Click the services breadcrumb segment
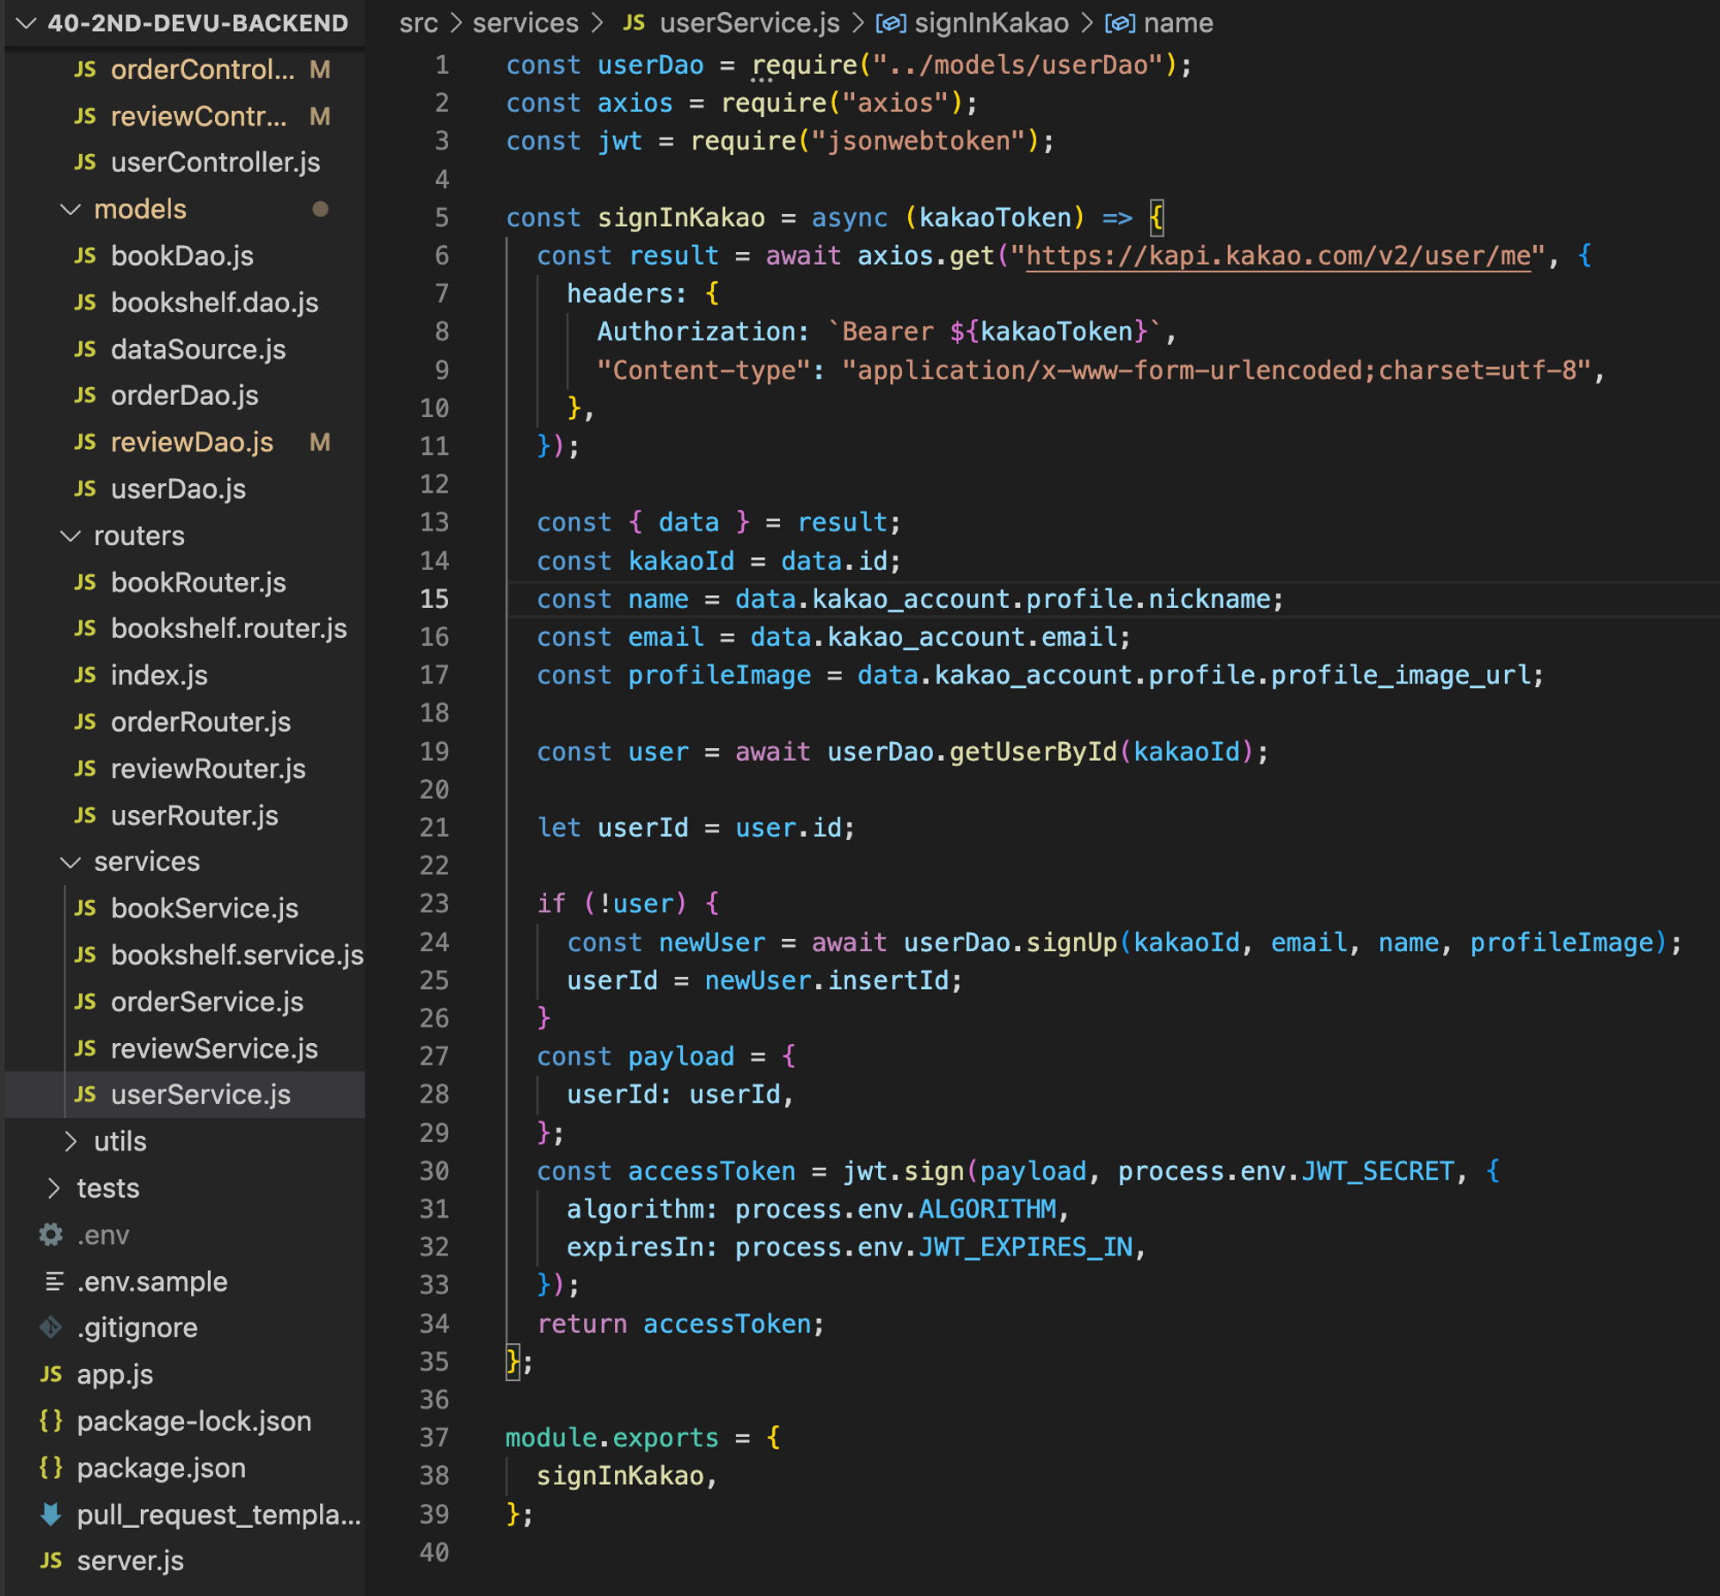Screen dimensions: 1720x1596 [x=525, y=23]
